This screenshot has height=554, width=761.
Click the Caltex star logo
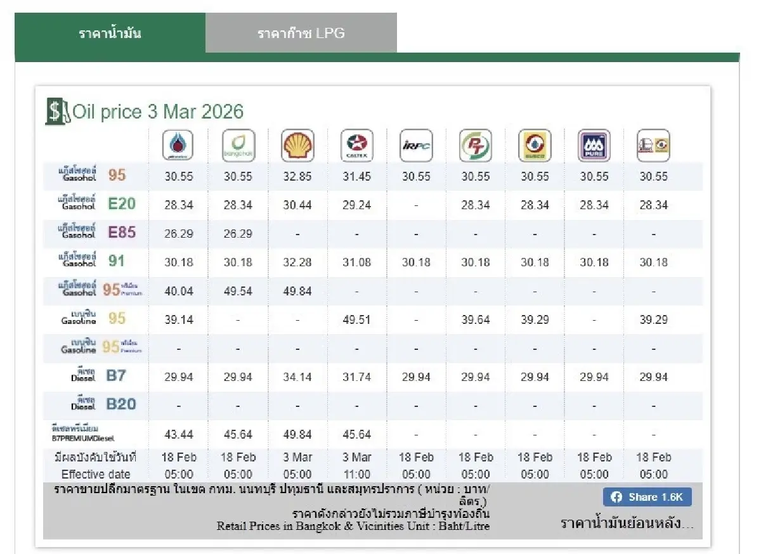tap(356, 146)
